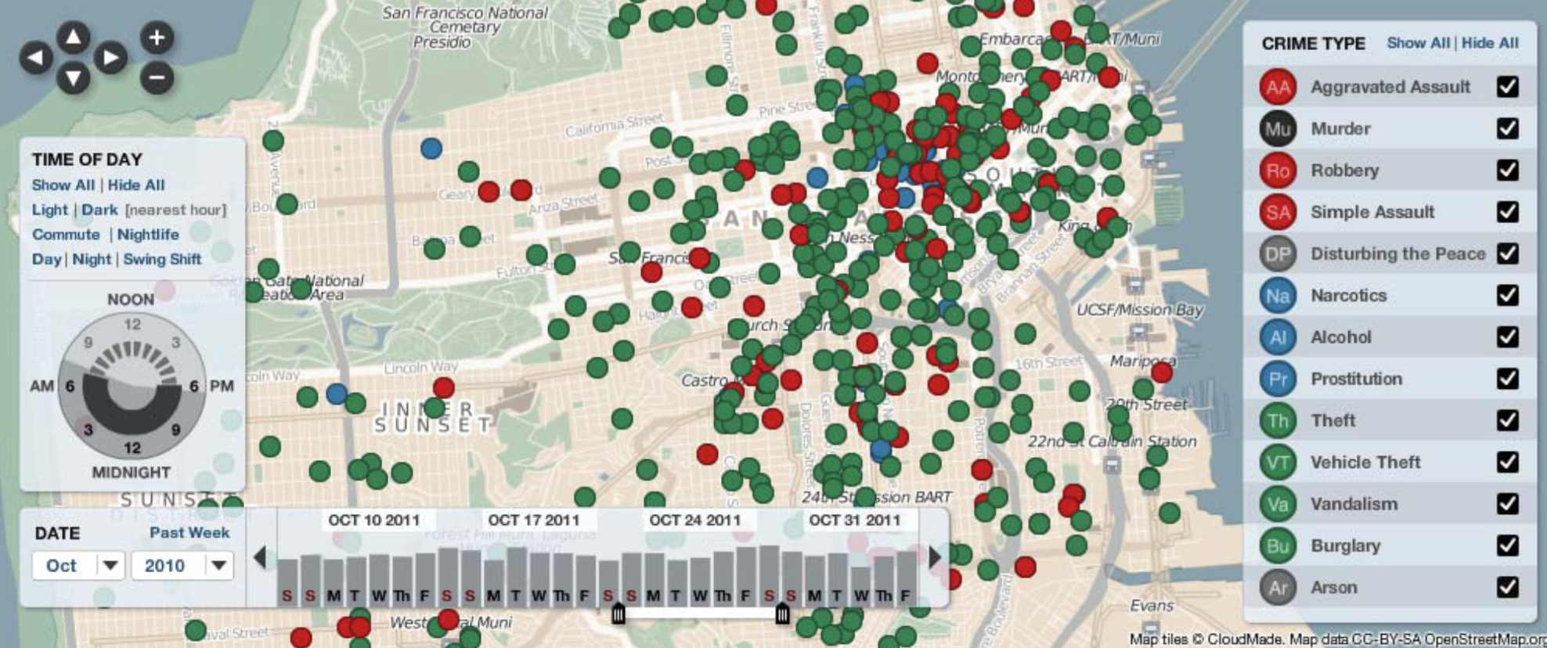Screen dimensions: 1547x648
Task: Uncheck the Theft checkbox
Action: (1507, 420)
